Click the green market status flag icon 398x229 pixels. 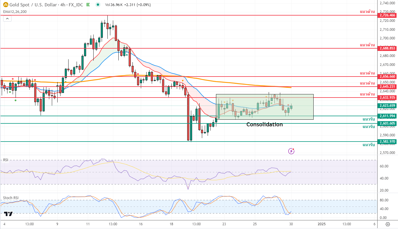(x=89, y=5)
